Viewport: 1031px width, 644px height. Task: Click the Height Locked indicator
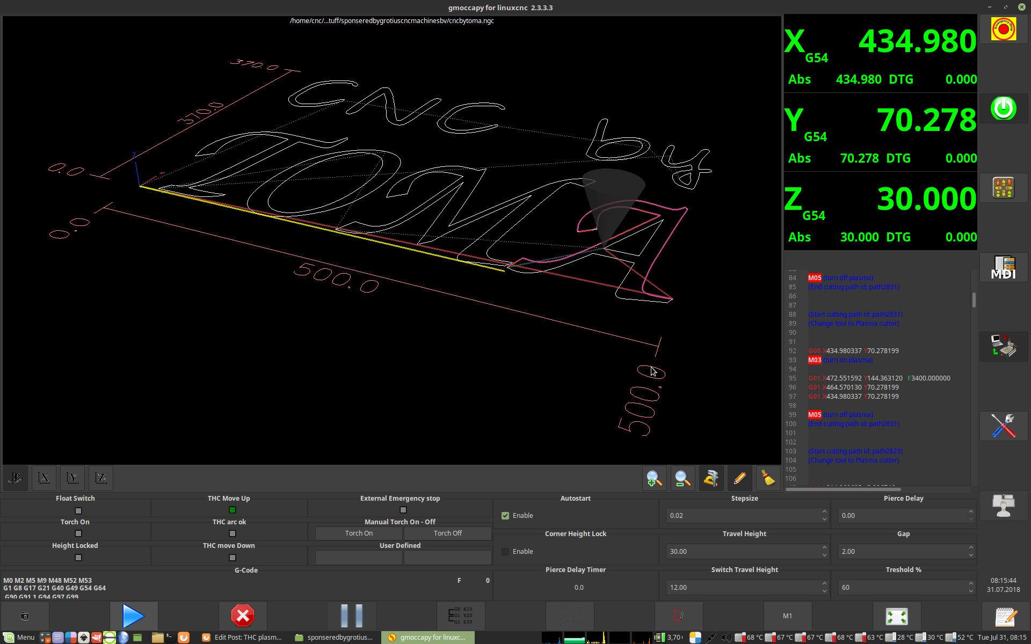point(78,558)
